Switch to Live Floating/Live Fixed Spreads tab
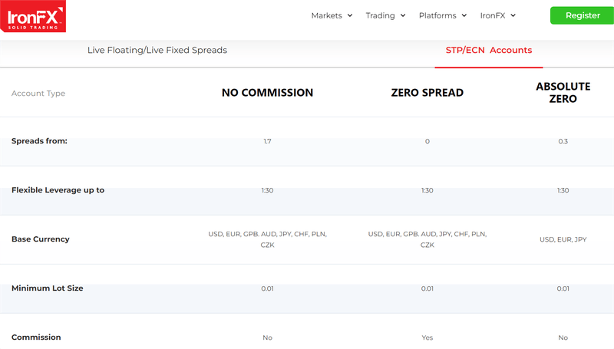614x349 pixels. point(157,51)
